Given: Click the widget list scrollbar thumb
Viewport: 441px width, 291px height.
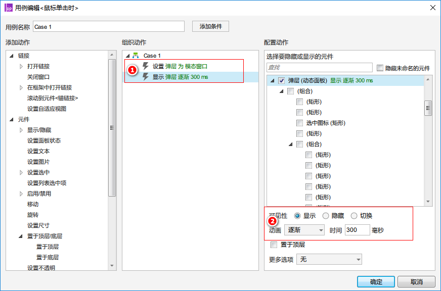Looking at the screenshot, I should [428, 108].
